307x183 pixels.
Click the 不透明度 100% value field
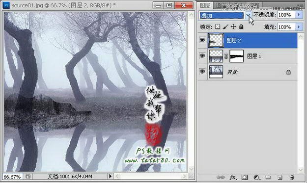click(x=286, y=15)
